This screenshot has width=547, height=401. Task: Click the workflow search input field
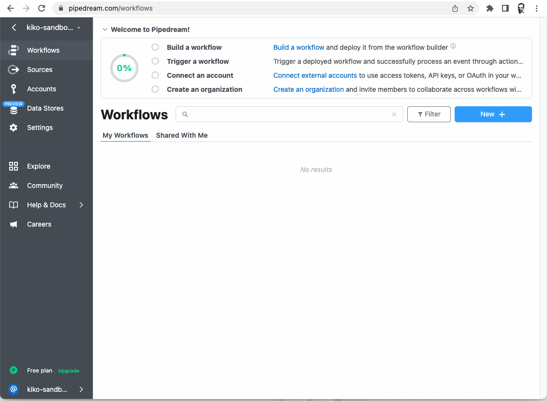289,115
